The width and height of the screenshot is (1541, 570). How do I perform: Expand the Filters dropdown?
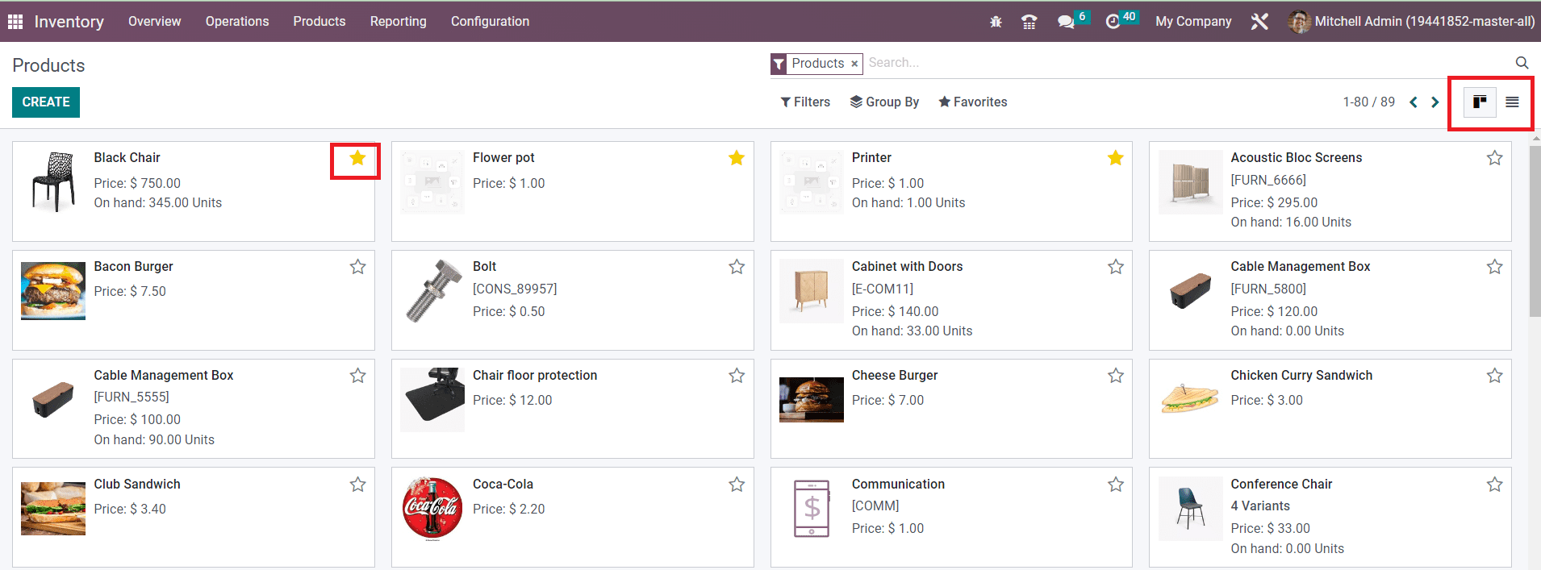pyautogui.click(x=805, y=102)
